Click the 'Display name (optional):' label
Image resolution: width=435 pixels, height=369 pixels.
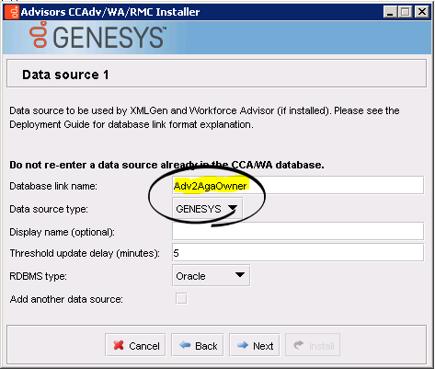tap(62, 232)
